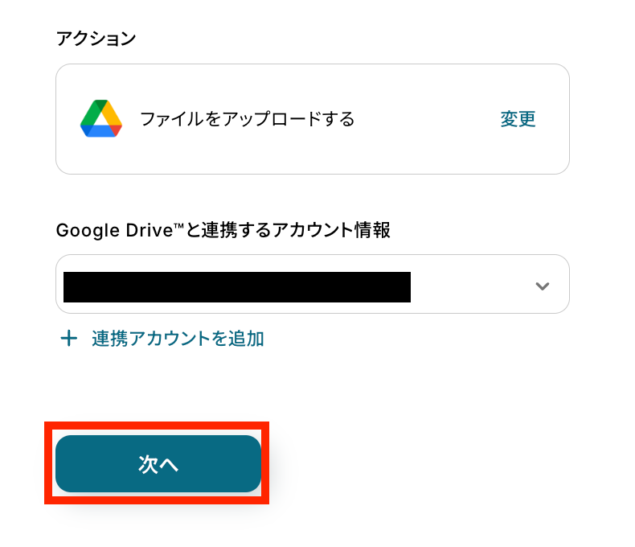Click the word Drive in the account heading

click(x=150, y=231)
